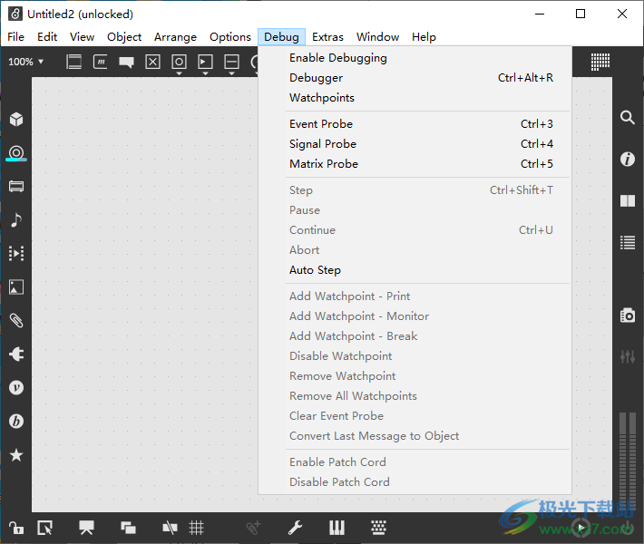This screenshot has height=544, width=644.
Task: Open the Images browser in left sidebar
Action: point(16,287)
